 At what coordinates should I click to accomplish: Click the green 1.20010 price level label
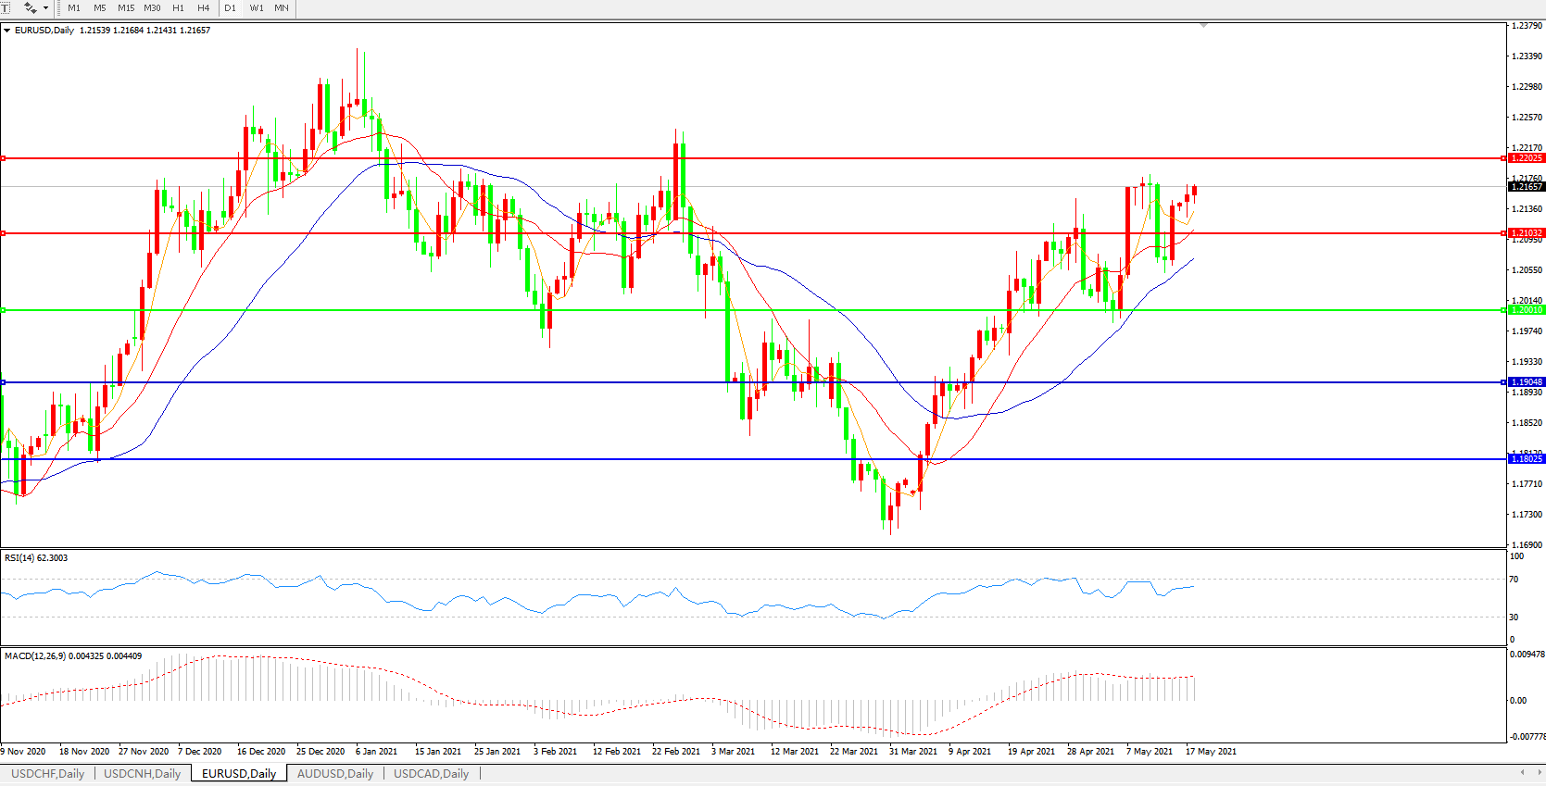coord(1526,310)
